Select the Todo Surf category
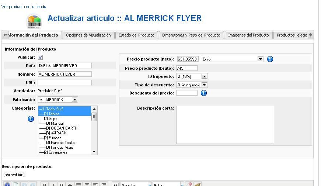 coord(64,109)
